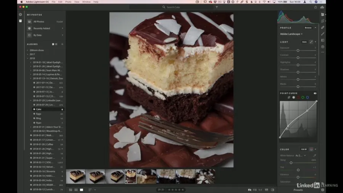Screen dimensions: 343x193
Task: Select the Brush adjustment tool
Action: (322, 34)
